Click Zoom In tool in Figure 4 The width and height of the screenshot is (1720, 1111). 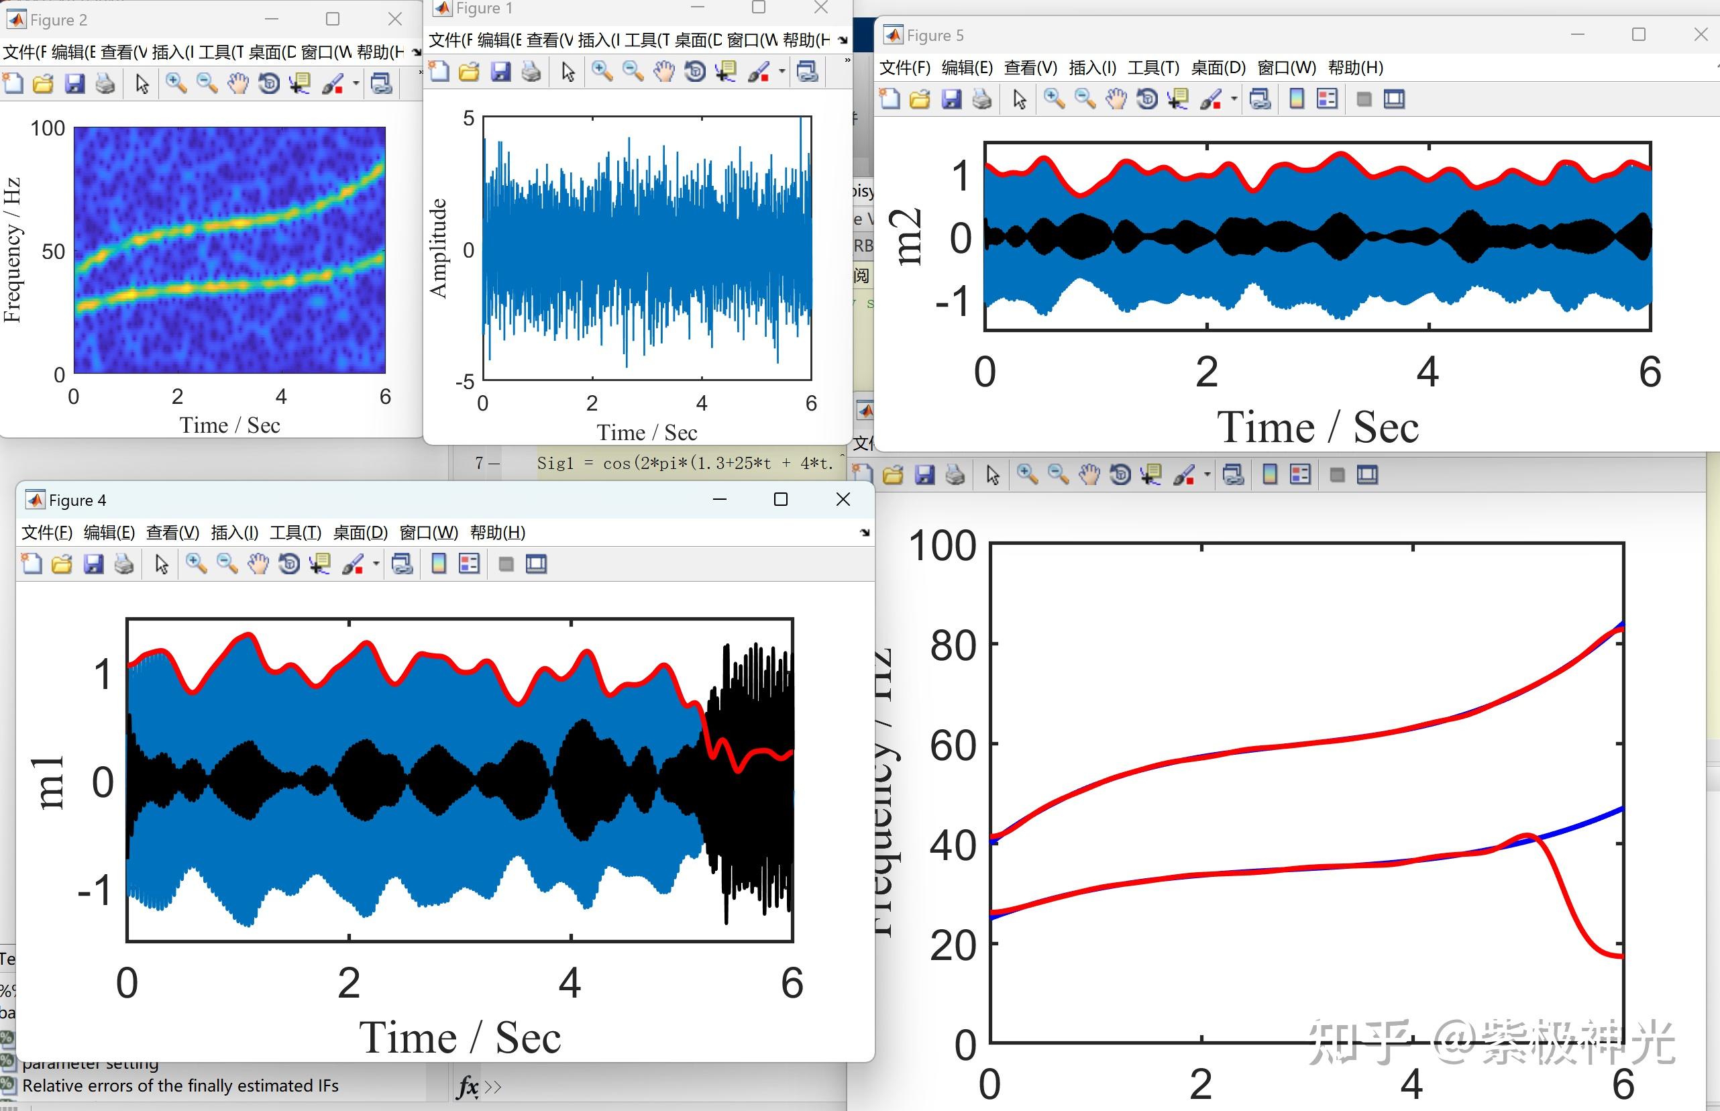[x=195, y=564]
